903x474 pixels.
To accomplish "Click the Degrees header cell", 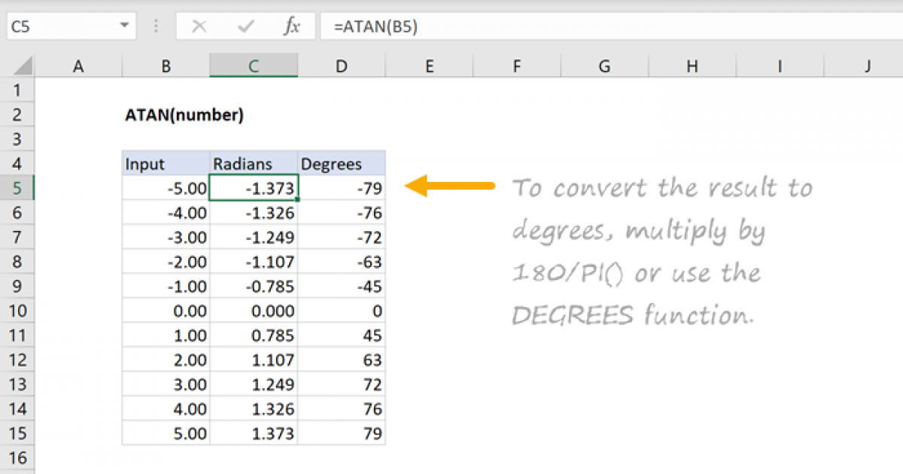I will (342, 164).
